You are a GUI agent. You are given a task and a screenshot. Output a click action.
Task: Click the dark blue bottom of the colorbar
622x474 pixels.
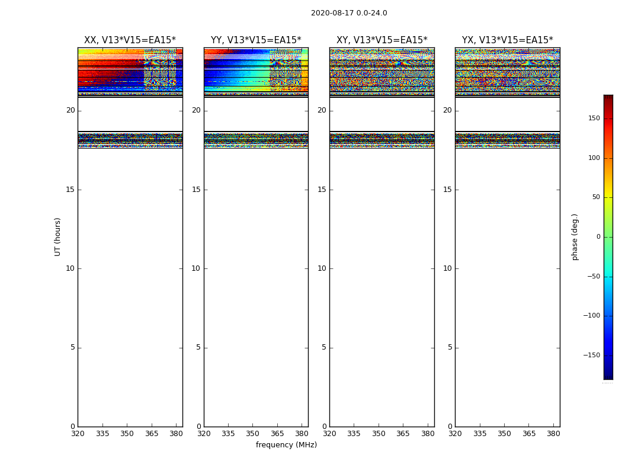coord(608,374)
